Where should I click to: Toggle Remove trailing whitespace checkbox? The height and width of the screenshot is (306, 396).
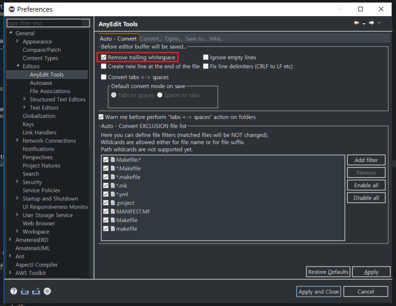103,58
